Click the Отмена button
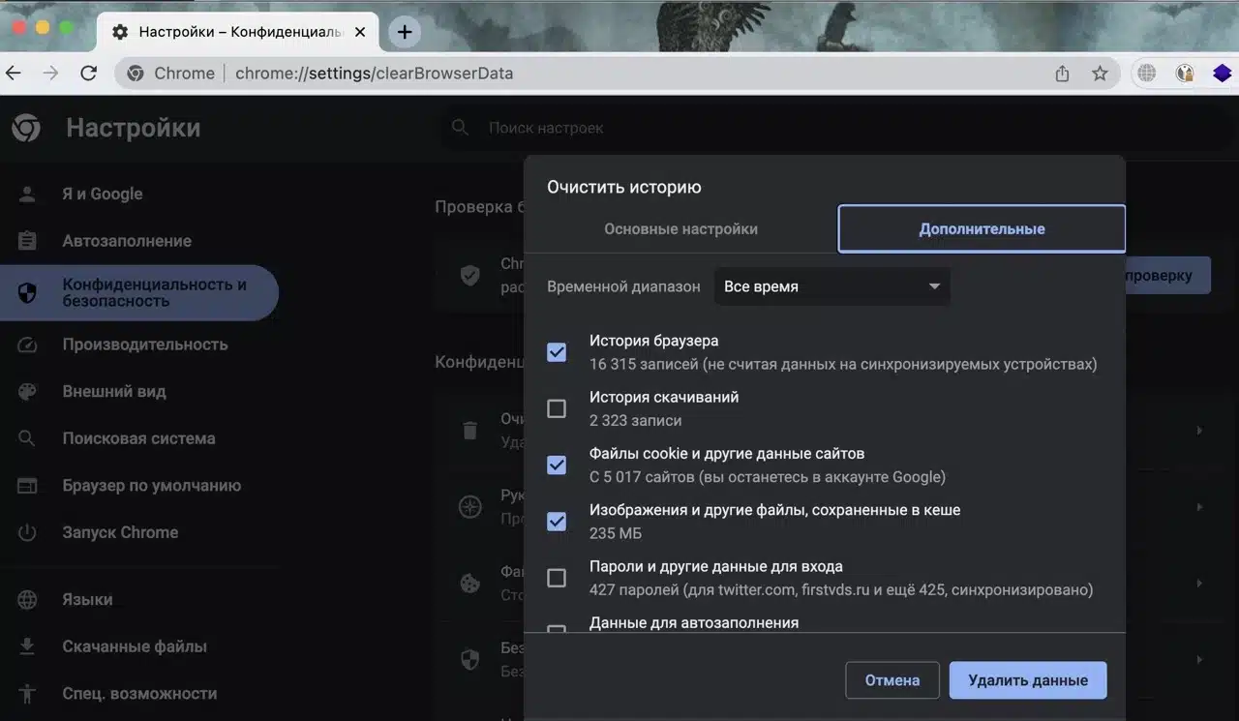 click(891, 680)
